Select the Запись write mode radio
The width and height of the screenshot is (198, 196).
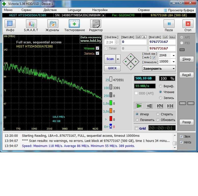pyautogui.click(x=161, y=98)
